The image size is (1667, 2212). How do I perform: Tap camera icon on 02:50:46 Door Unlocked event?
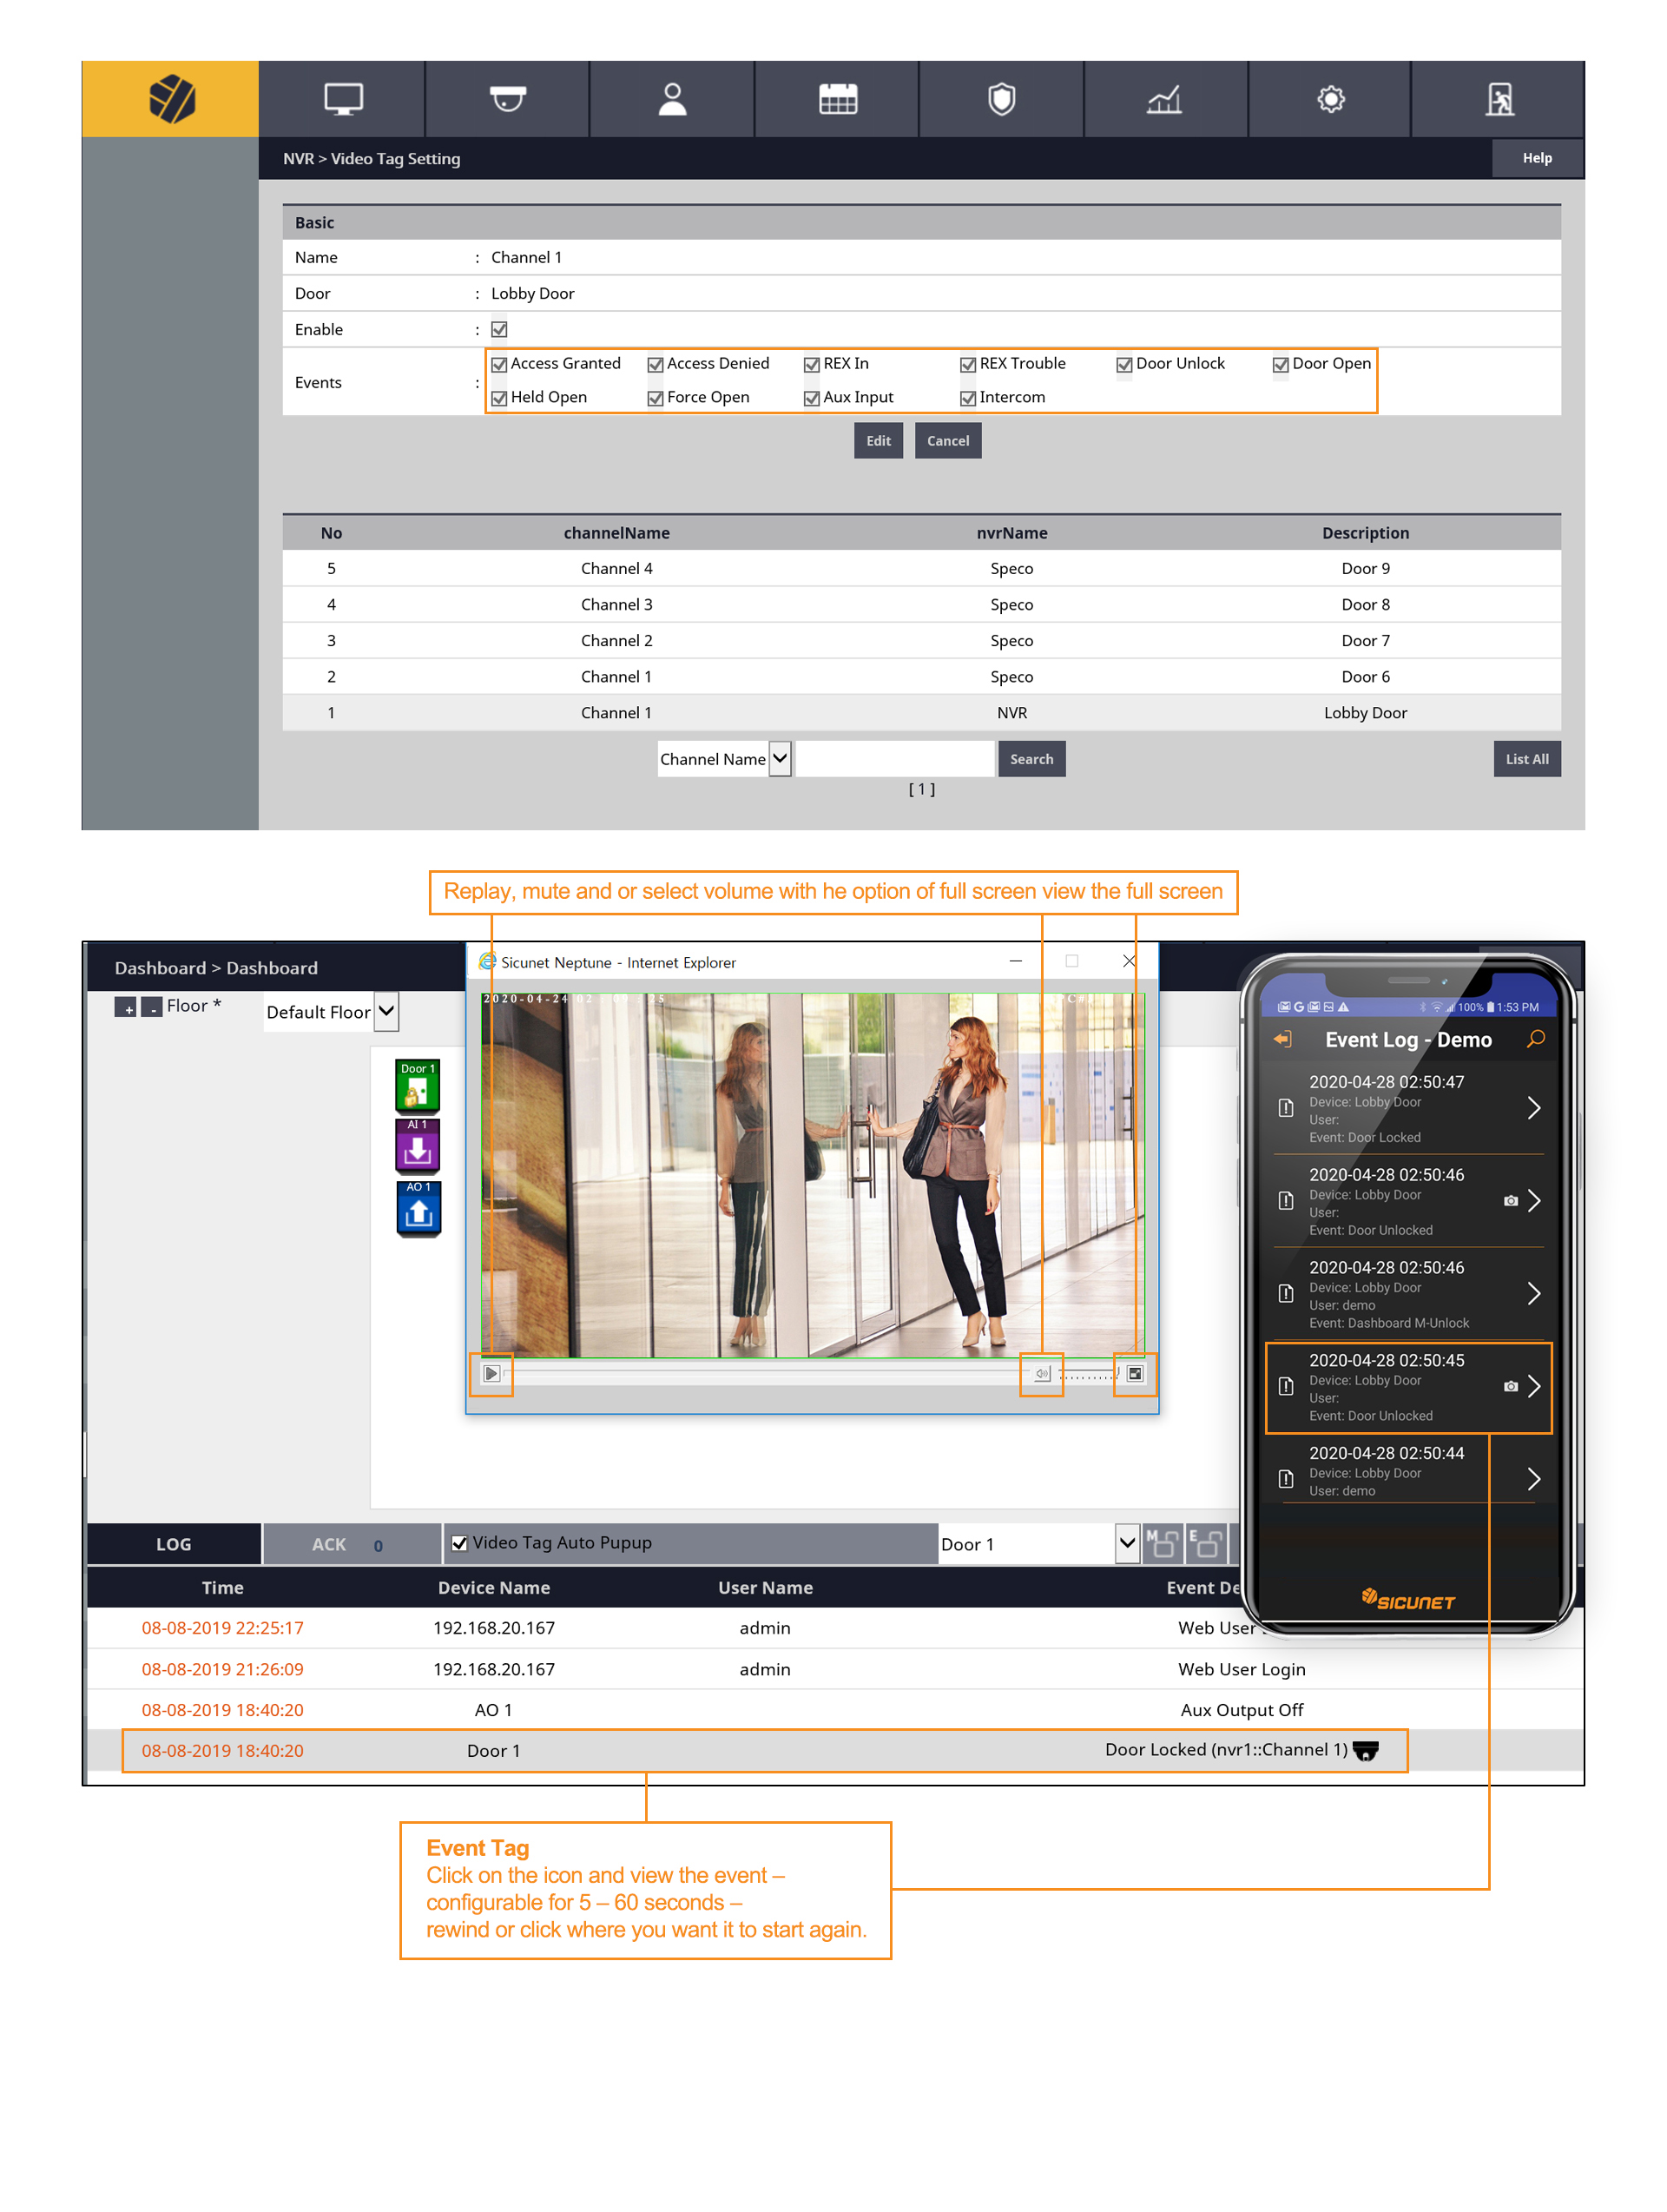pyautogui.click(x=1510, y=1200)
